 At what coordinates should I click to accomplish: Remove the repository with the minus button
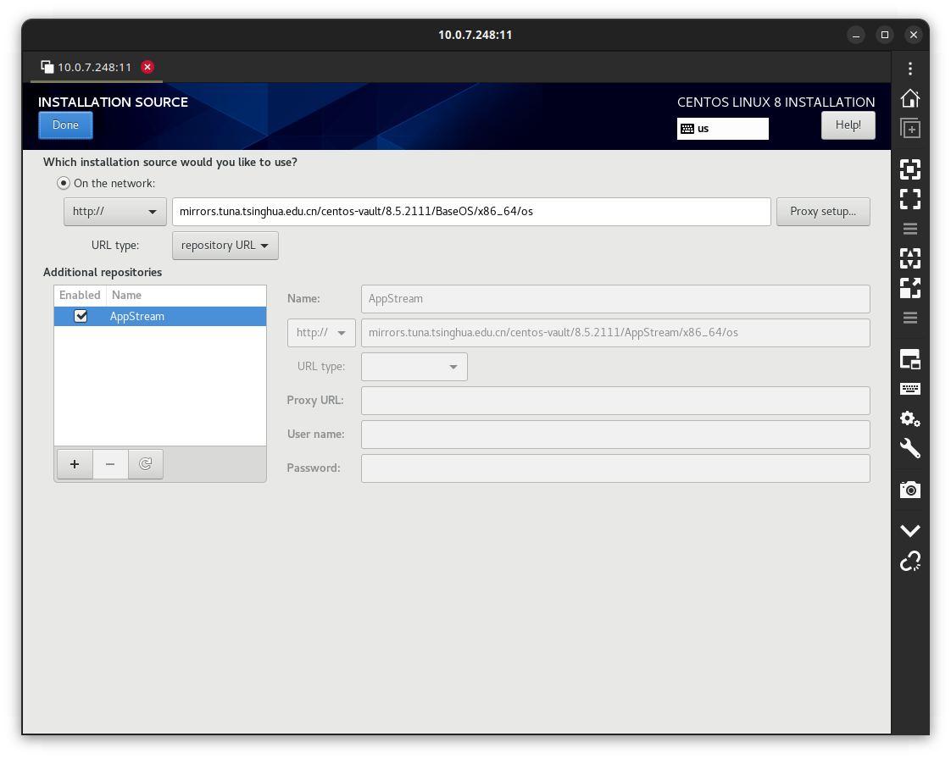coord(110,464)
